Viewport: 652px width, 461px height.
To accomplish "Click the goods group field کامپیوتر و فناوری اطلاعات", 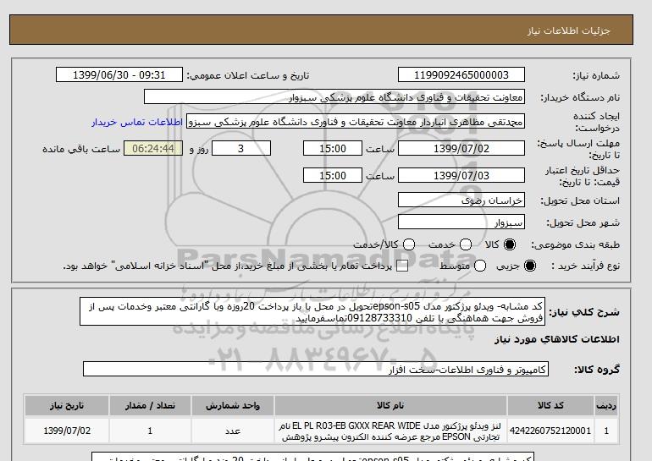I will pos(316,369).
